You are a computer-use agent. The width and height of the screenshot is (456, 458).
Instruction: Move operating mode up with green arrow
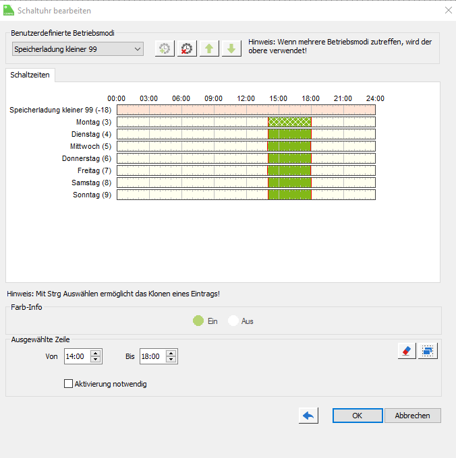pyautogui.click(x=209, y=48)
